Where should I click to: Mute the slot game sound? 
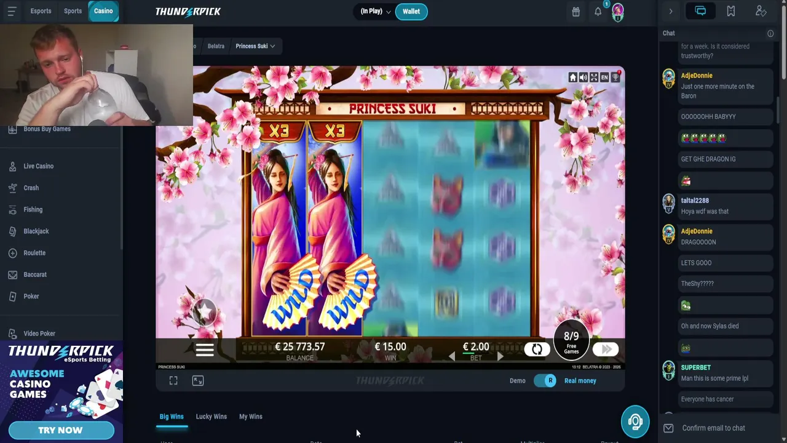[x=583, y=78]
